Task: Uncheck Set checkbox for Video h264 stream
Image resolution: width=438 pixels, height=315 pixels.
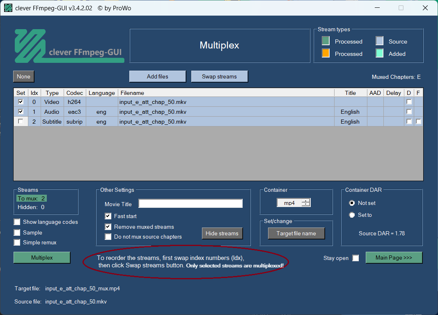Action: pos(21,102)
